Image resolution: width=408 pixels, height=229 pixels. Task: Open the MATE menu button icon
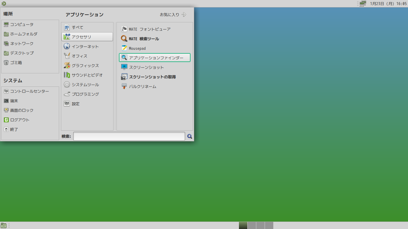coord(4,4)
